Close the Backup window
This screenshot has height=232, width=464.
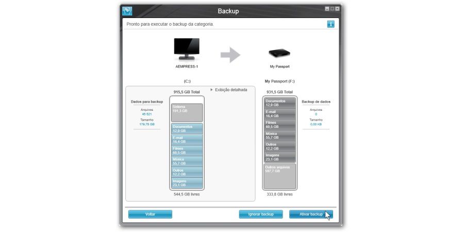(x=337, y=9)
